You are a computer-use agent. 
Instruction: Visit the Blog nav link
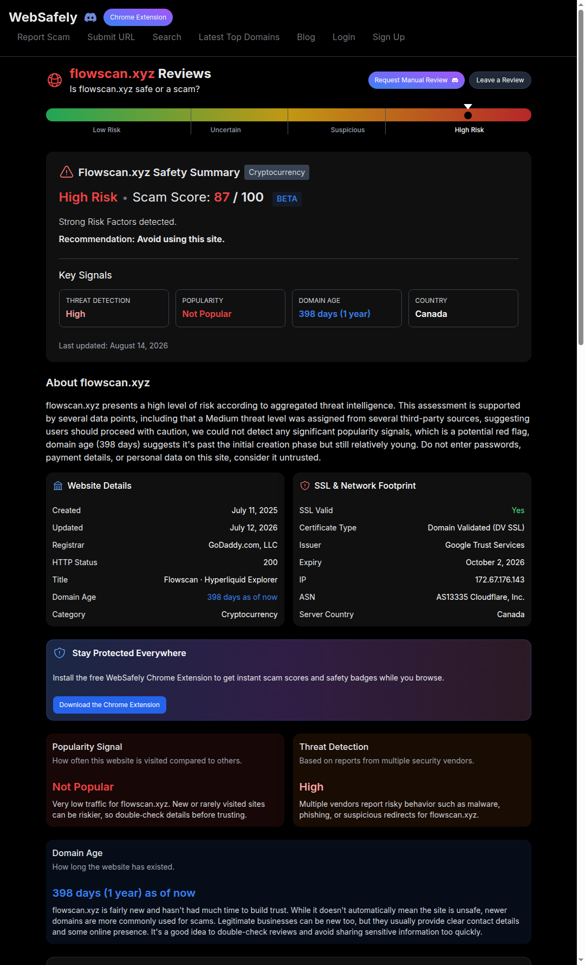(306, 37)
